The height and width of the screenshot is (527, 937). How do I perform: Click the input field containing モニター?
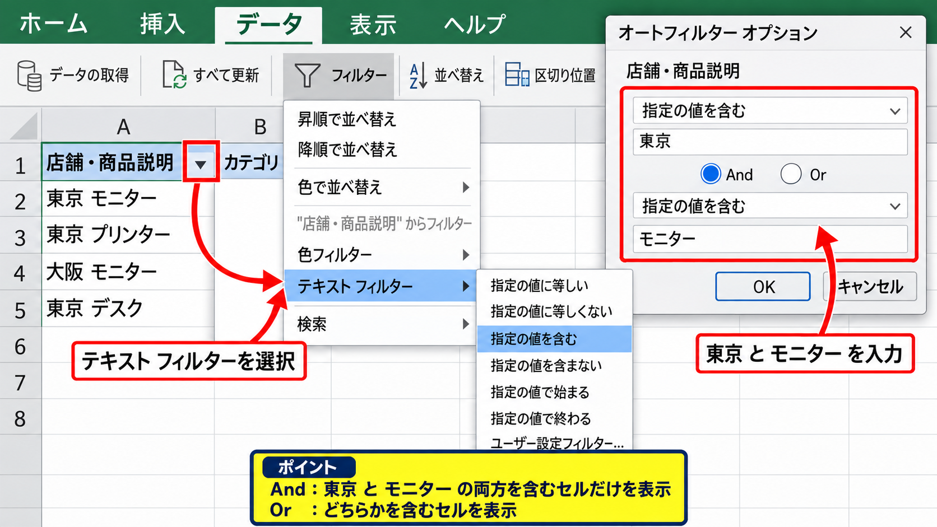(770, 239)
